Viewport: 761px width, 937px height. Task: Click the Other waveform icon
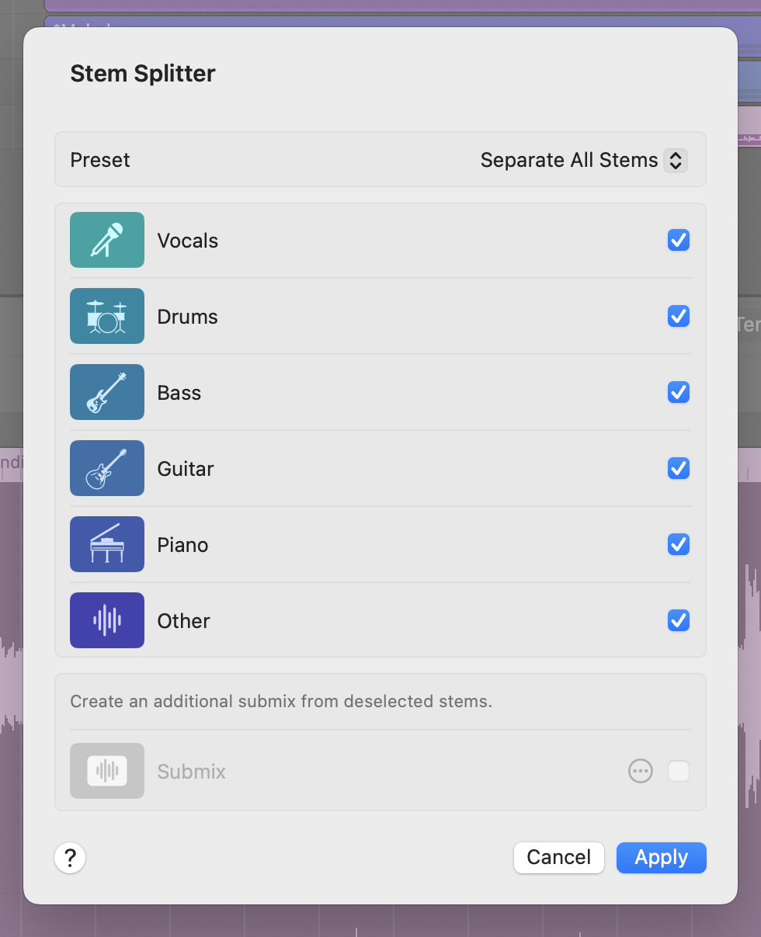point(106,620)
